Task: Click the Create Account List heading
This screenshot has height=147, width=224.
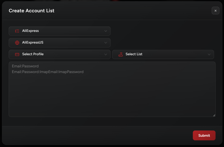Action: pyautogui.click(x=31, y=11)
